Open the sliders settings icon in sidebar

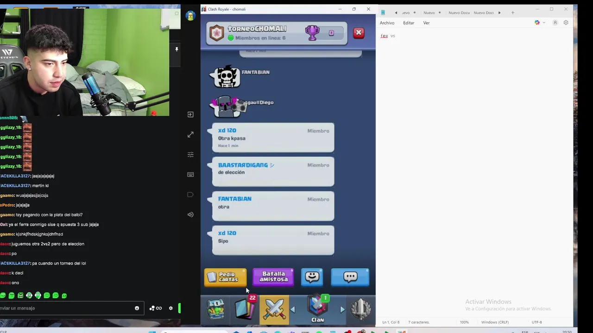tap(190, 154)
